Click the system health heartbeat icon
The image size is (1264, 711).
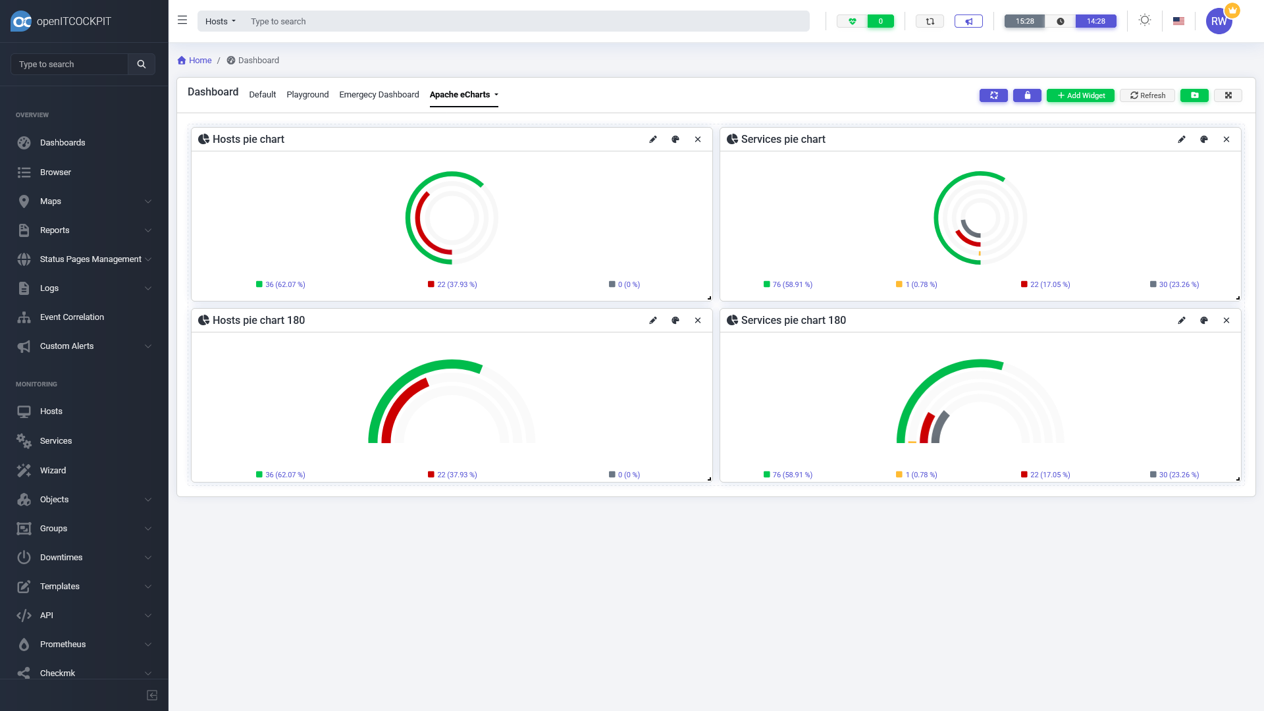pos(852,22)
